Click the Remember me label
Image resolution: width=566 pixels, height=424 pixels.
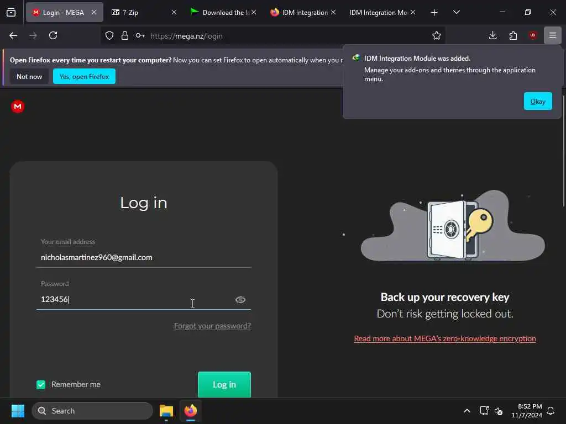76,385
